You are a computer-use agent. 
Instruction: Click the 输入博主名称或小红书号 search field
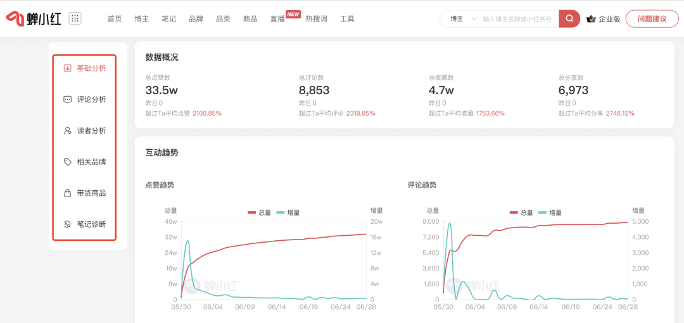pyautogui.click(x=518, y=19)
